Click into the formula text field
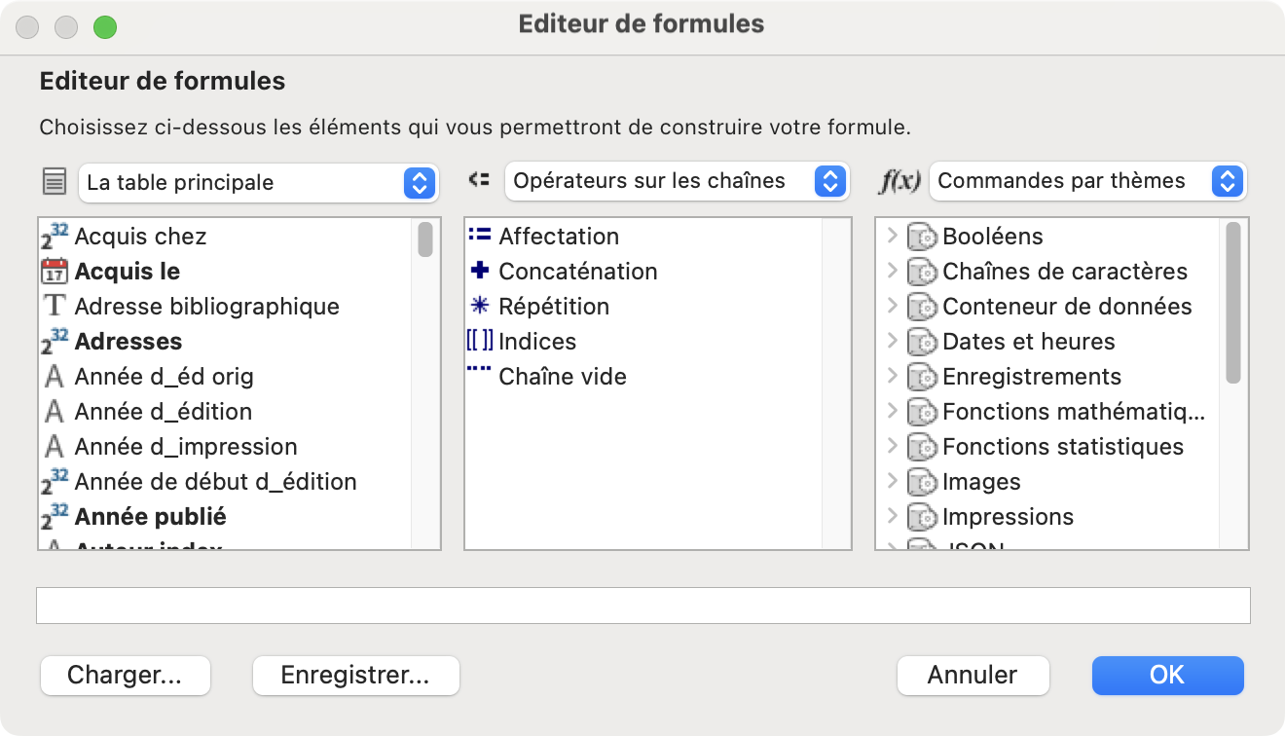 coord(642,606)
